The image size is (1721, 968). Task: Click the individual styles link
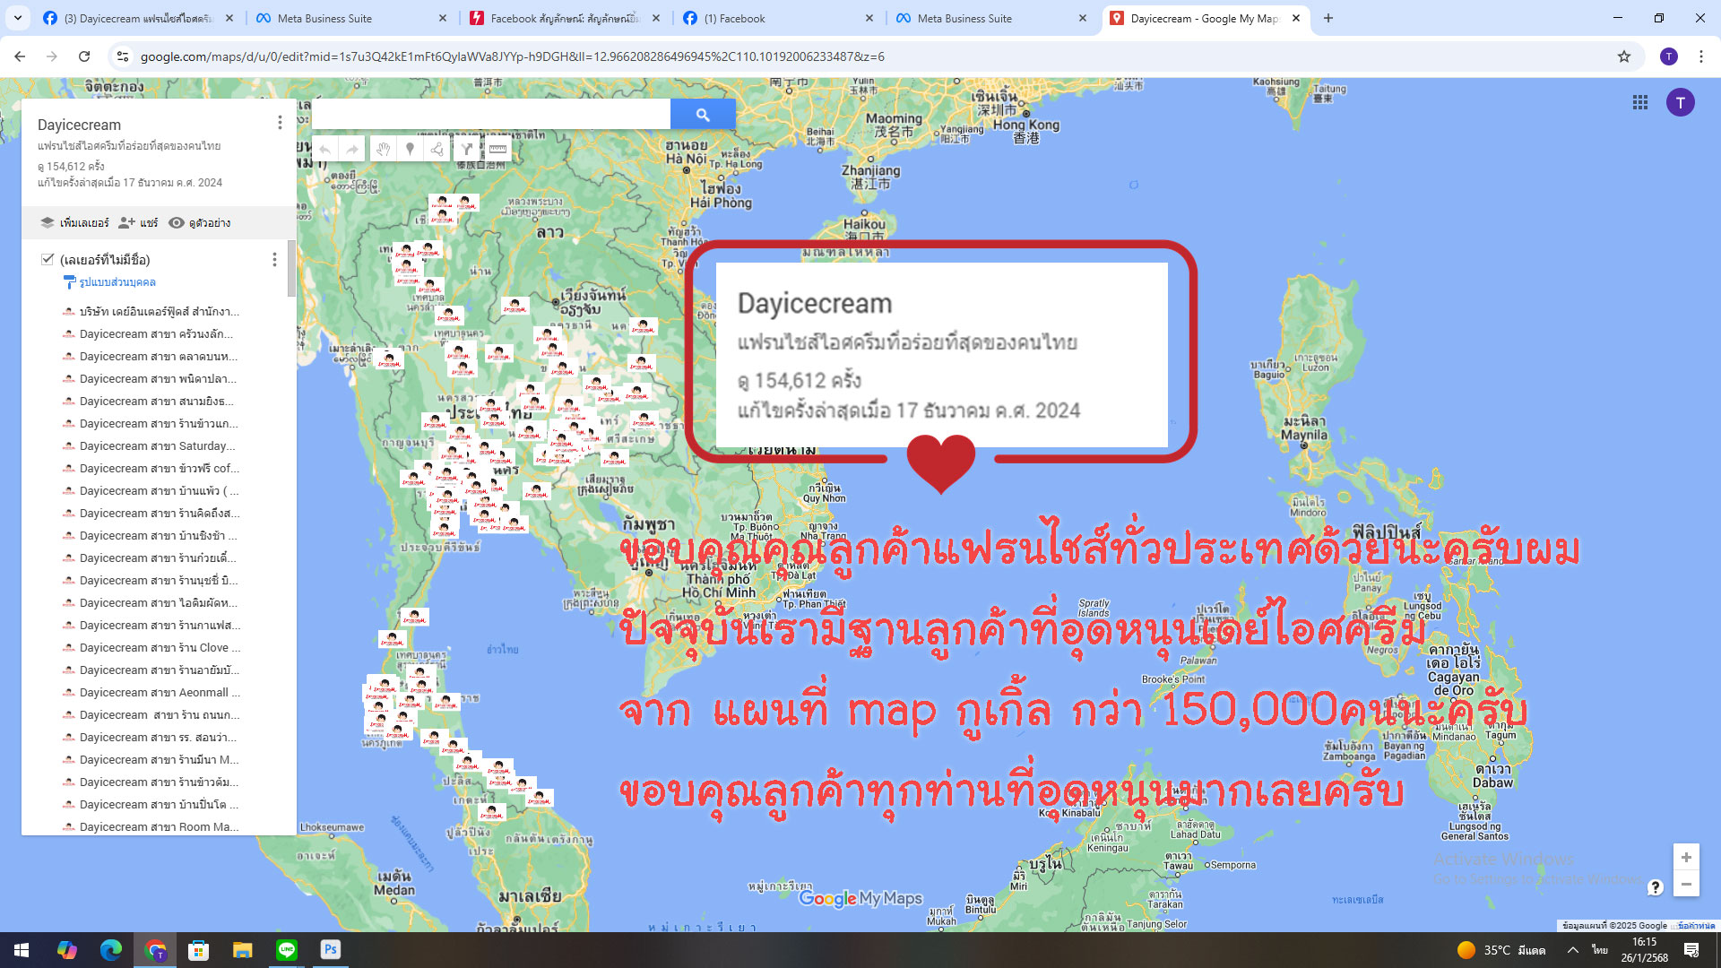point(117,282)
